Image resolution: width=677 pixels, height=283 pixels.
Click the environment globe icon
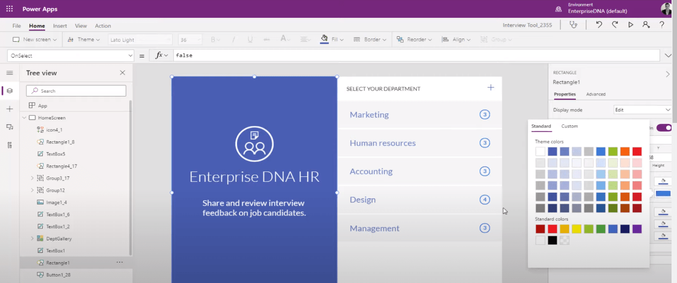(x=558, y=9)
